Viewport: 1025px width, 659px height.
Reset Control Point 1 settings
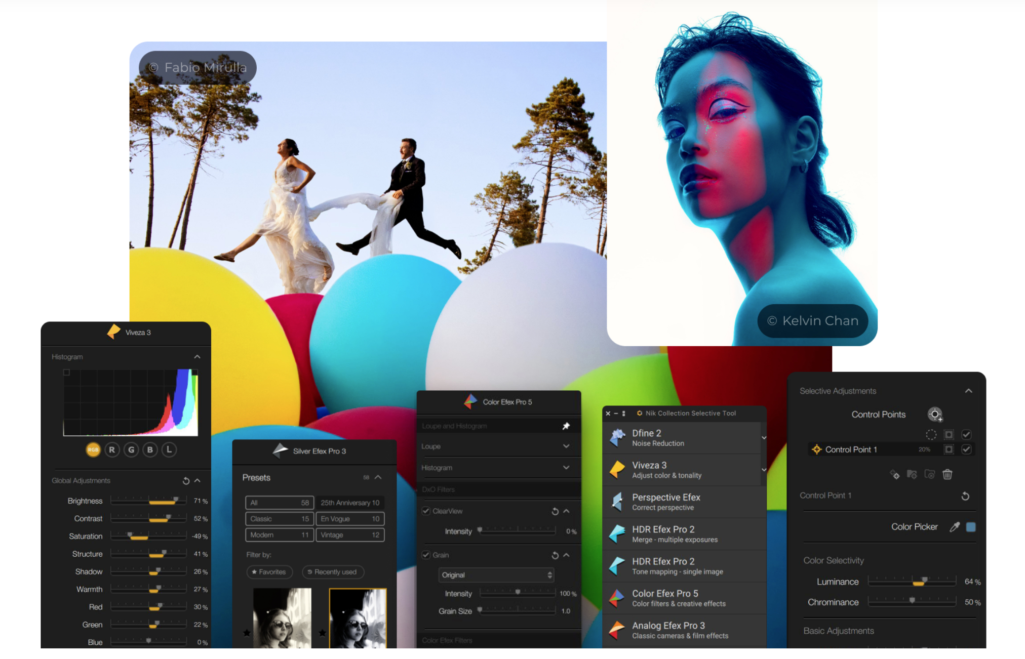[965, 496]
